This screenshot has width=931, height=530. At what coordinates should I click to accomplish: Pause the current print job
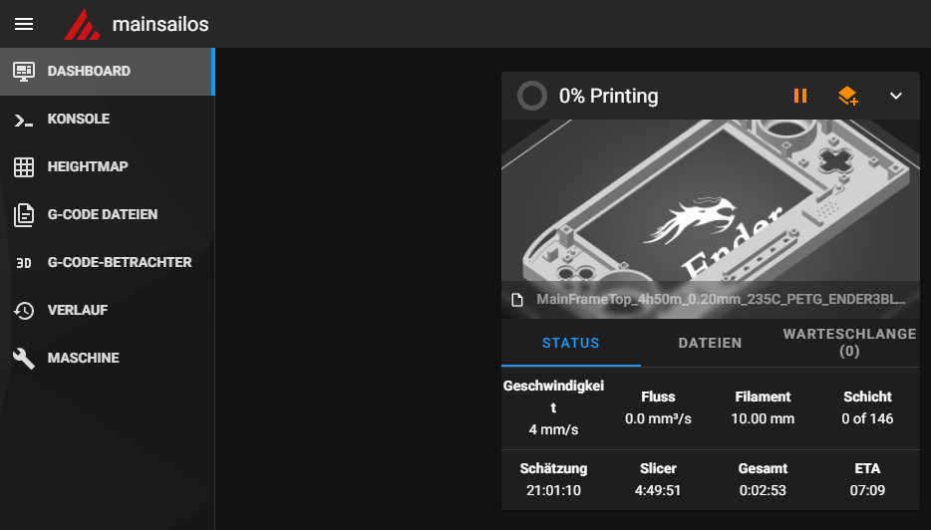[x=800, y=96]
